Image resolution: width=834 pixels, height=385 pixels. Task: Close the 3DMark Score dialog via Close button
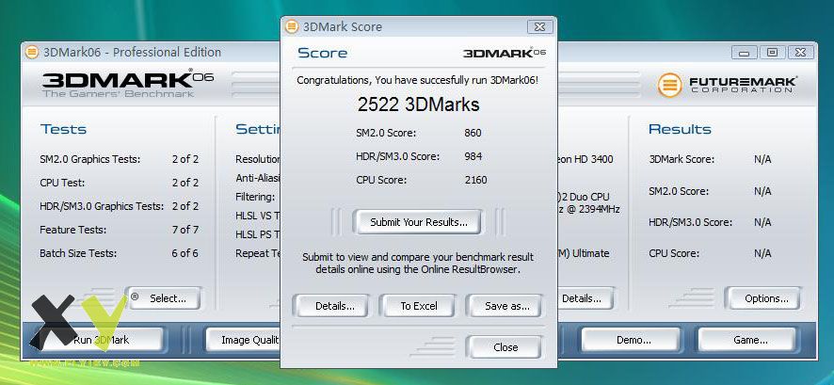(505, 347)
